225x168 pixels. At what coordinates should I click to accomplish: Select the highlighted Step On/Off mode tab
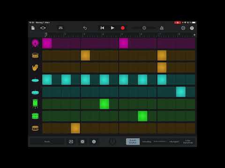(133, 141)
